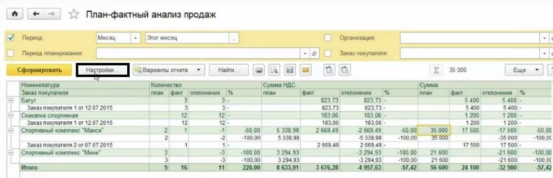
Task: Click the Настройки button
Action: (x=103, y=70)
